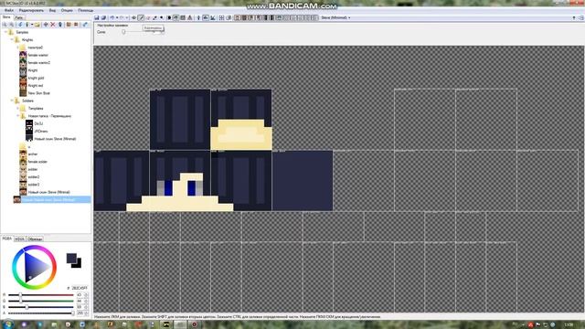The width and height of the screenshot is (585, 329).
Task: Collapse the Samples tree folder
Action: pyautogui.click(x=5, y=32)
